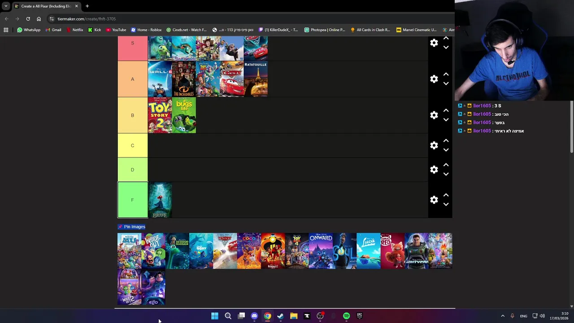Select the Soul poster
574x323 pixels.
(344, 251)
